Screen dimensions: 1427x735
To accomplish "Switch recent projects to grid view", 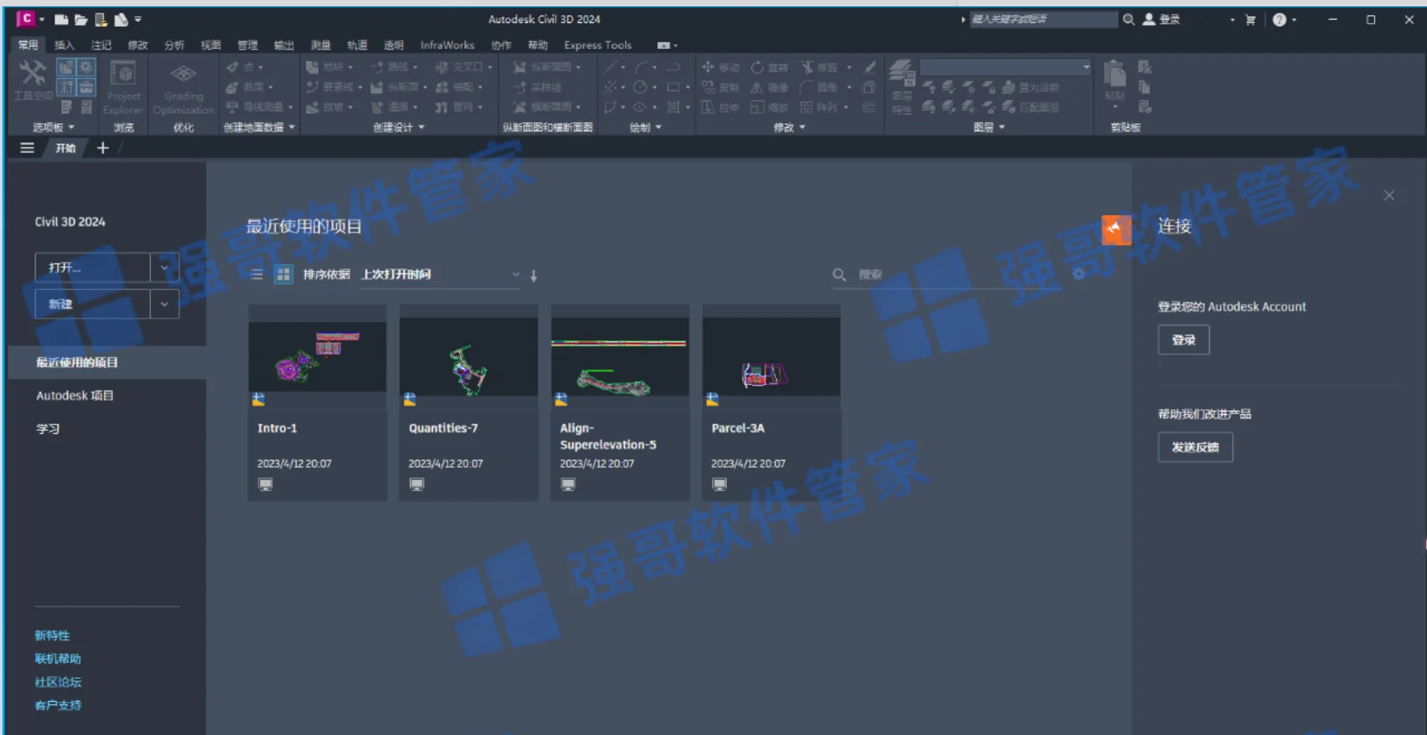I will pos(283,274).
